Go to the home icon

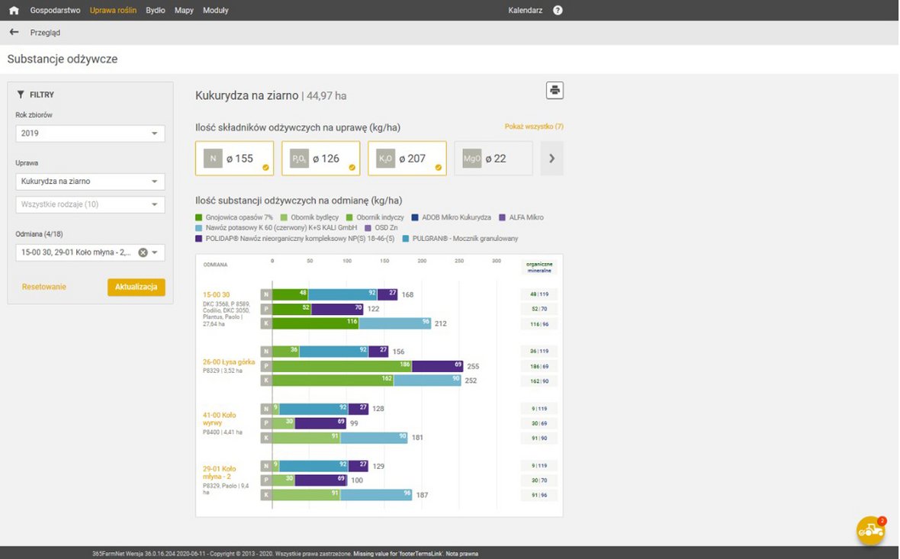[x=14, y=11]
